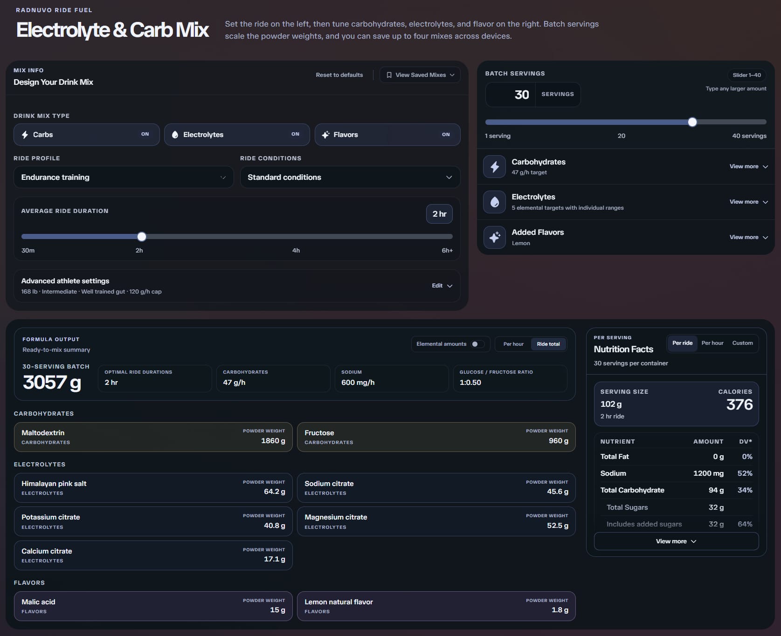Screen dimensions: 781x636
Task: Click the average ride duration slider handle
Action: pyautogui.click(x=142, y=237)
